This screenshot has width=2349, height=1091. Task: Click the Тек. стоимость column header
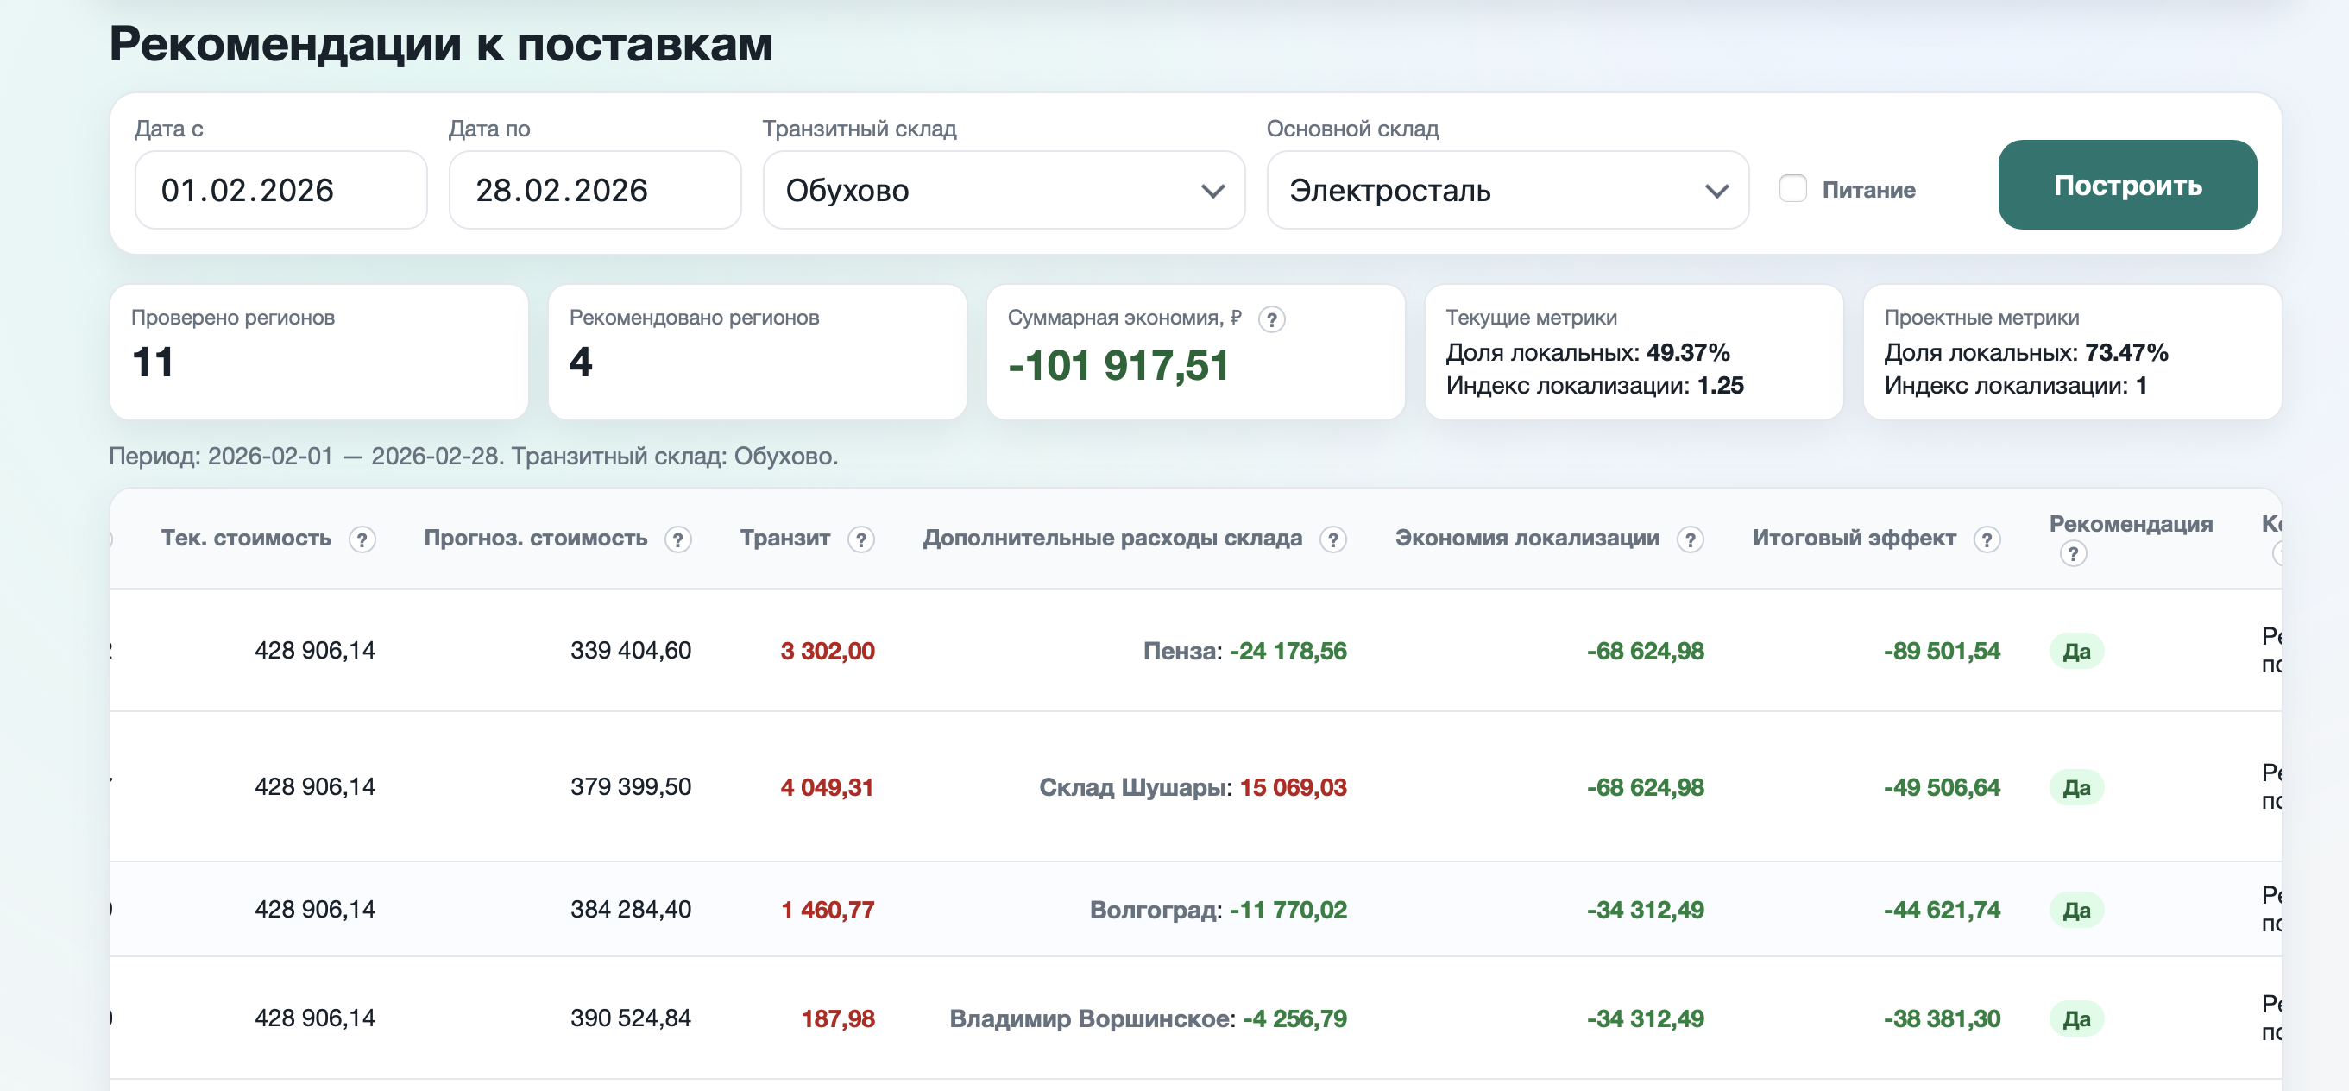click(x=246, y=539)
